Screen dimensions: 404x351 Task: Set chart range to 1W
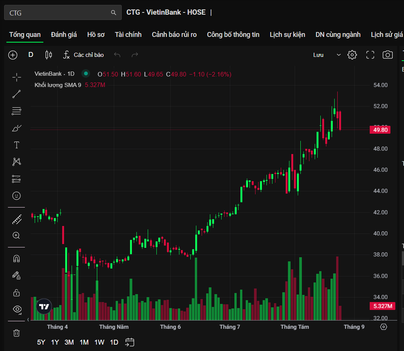pyautogui.click(x=99, y=342)
